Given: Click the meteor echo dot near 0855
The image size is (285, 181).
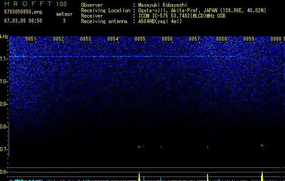Looking at the screenshot, I should click(x=139, y=147).
